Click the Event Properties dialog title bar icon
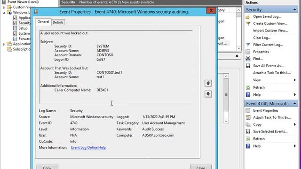Viewport: 301px width, 169px height. (x=36, y=12)
